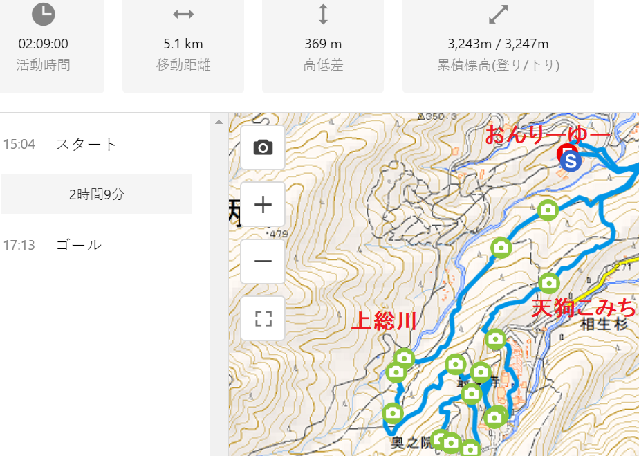Click the 上総川 label on the map
This screenshot has width=639, height=456.
(384, 320)
